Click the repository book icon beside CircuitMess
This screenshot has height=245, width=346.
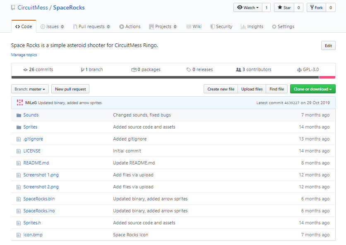13,8
